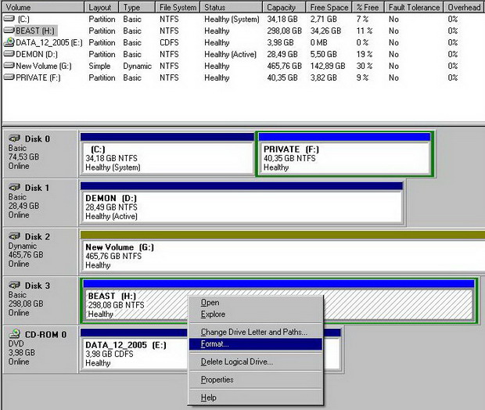The width and height of the screenshot is (485, 410).
Task: Click the Disk 3 icon in the graphical view
Action: [15, 285]
